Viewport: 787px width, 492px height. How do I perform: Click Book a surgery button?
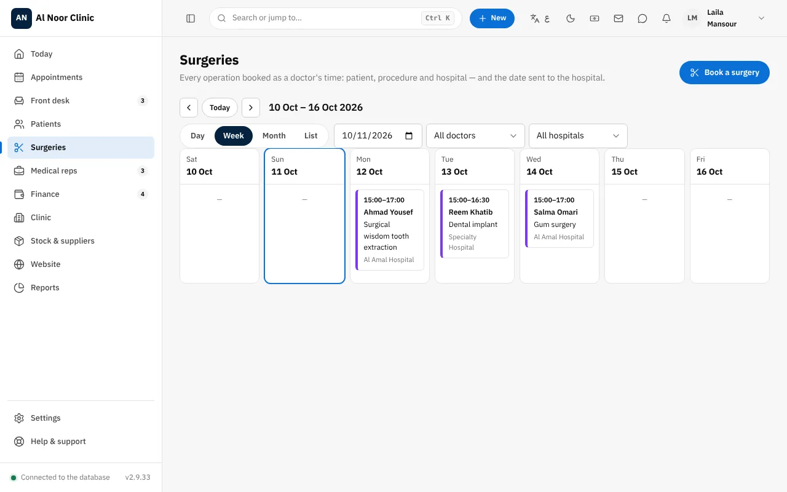click(x=724, y=73)
